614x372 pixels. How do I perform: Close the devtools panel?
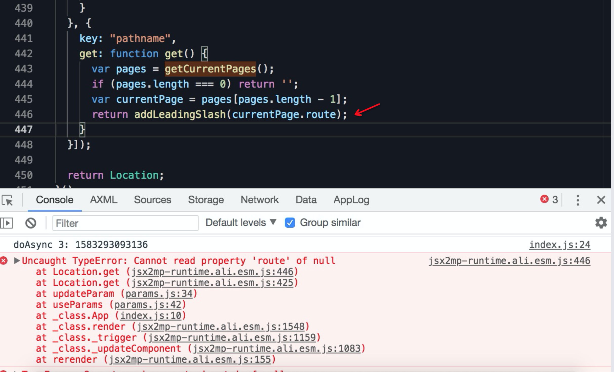pos(601,200)
